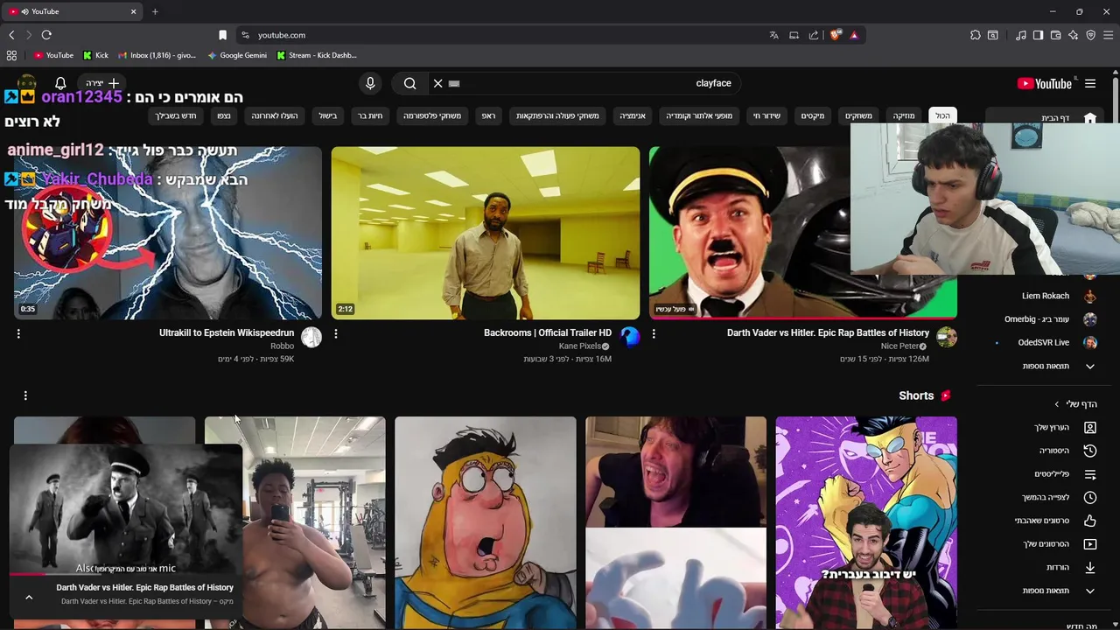Open the apps grid in bookmarks bar
Image resolution: width=1120 pixels, height=630 pixels.
click(11, 55)
